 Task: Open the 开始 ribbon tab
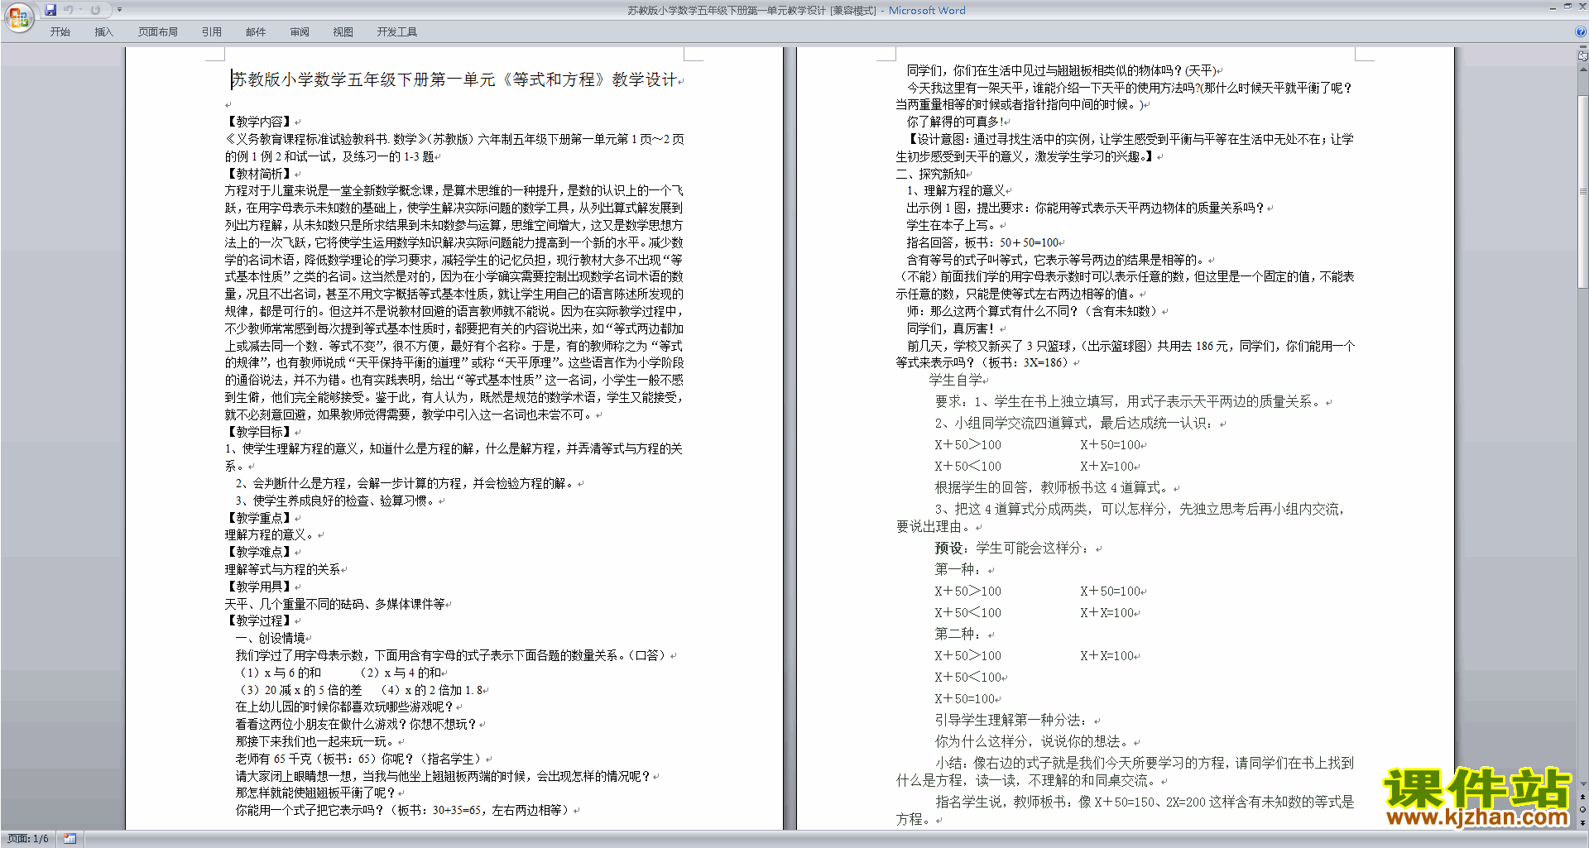[60, 32]
